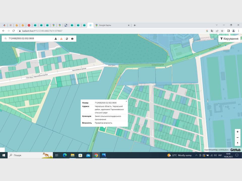Click the Meet Now tray icon
Viewport: 242px width, 181px height.
pos(200,155)
